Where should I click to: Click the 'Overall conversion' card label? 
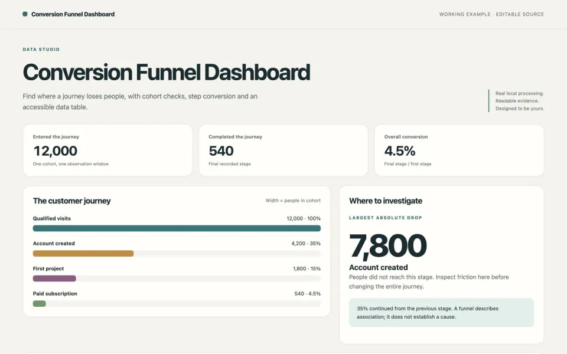(406, 136)
